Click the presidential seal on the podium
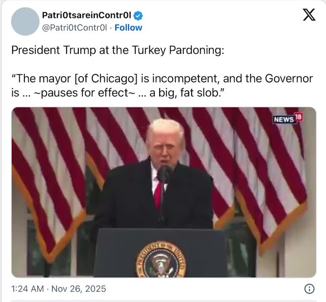Image resolution: width=326 pixels, height=302 pixels. [x=161, y=260]
